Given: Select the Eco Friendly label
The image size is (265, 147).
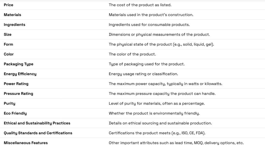Looking at the screenshot, I should pos(15,113).
